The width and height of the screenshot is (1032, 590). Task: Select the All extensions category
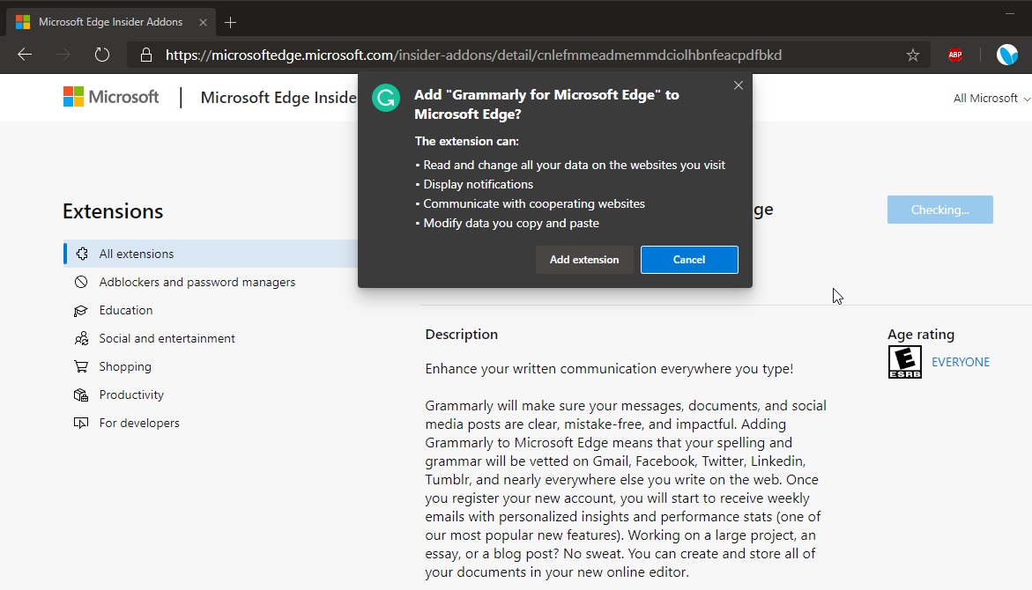211,254
